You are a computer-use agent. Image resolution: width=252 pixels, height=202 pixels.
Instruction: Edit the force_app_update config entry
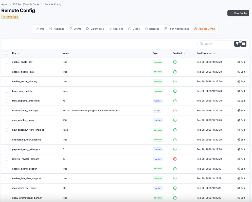(x=241, y=91)
